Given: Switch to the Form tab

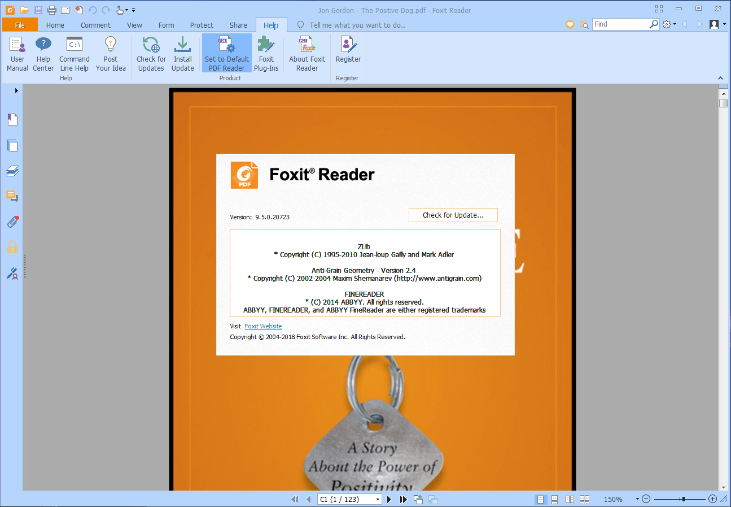Looking at the screenshot, I should [x=166, y=25].
